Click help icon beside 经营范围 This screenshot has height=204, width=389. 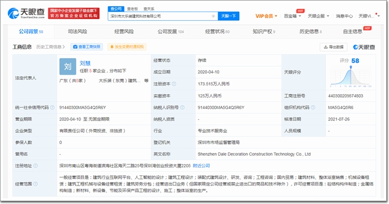35,184
